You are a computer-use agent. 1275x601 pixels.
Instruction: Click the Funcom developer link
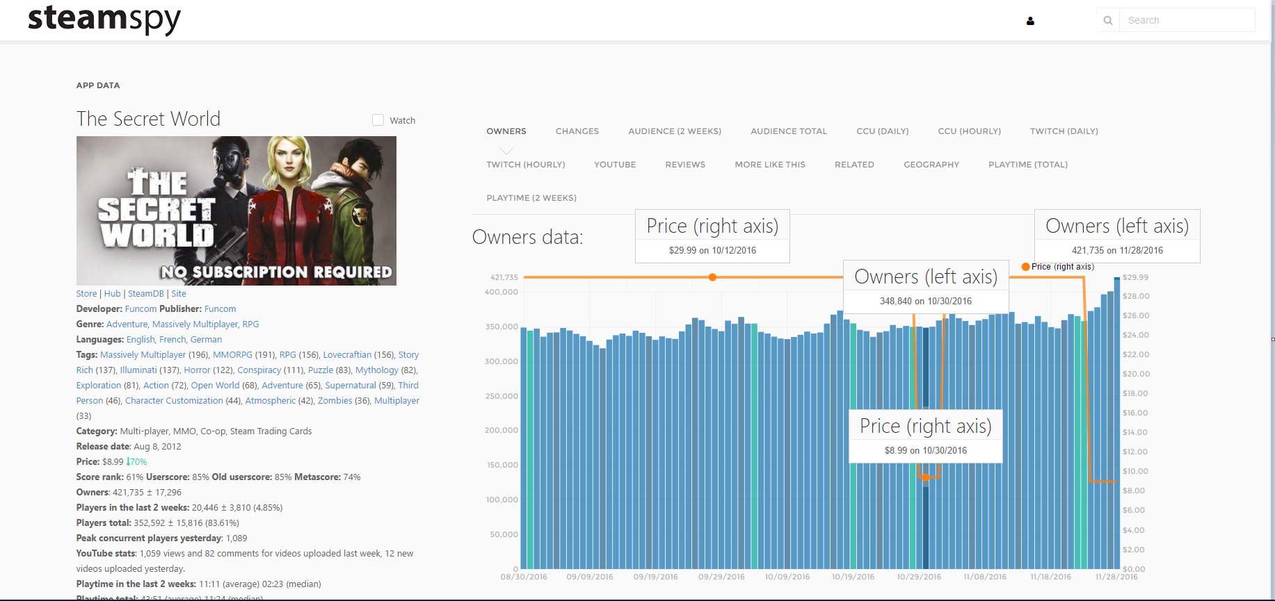(x=141, y=309)
